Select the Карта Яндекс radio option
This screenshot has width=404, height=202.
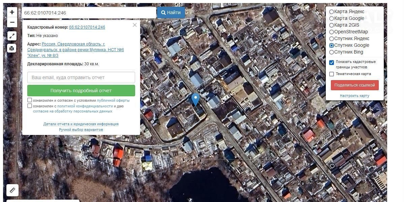point(332,11)
